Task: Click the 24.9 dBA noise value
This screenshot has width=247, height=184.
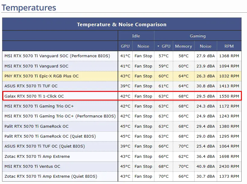Action: (x=206, y=116)
